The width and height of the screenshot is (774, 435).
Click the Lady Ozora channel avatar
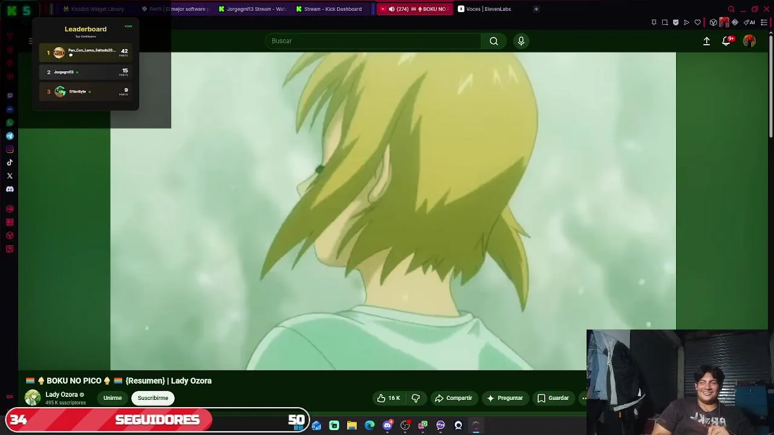point(33,398)
